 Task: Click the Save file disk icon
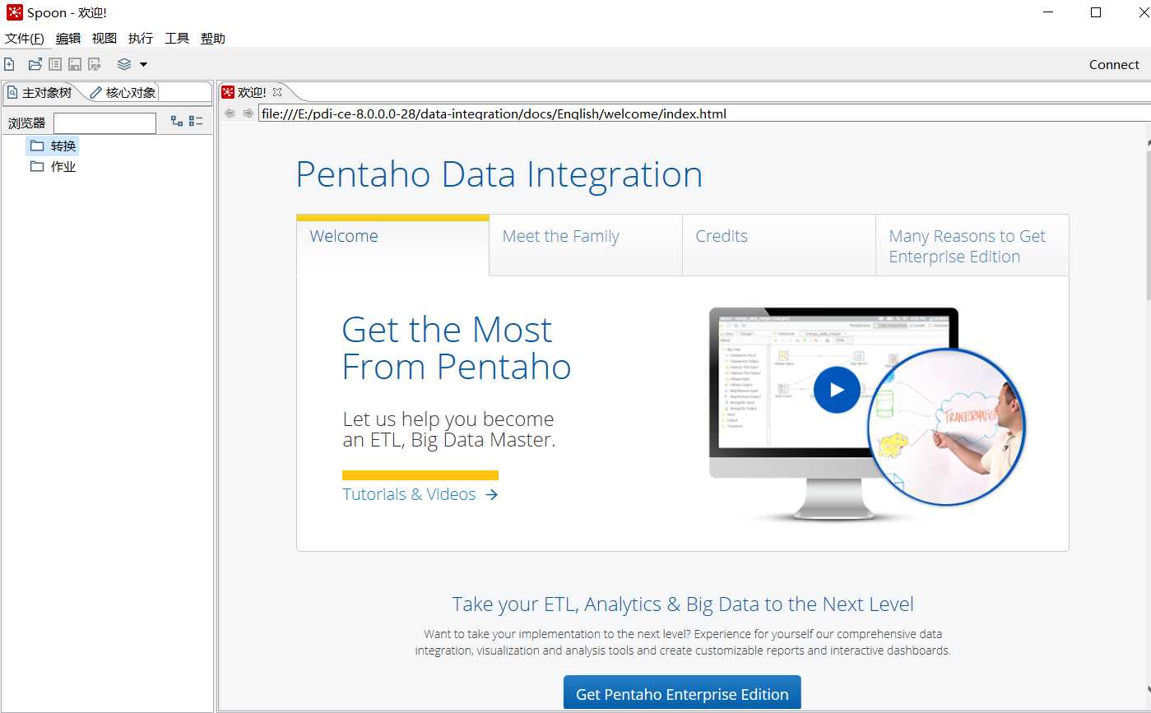pyautogui.click(x=75, y=64)
